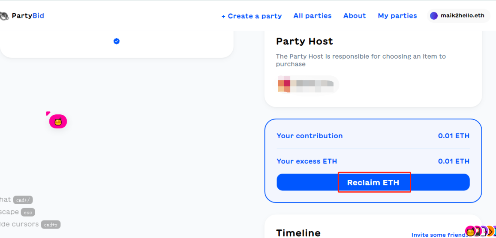Screen dimensions: 496x238
Task: Click the PartyBid logo icon
Action: pos(4,16)
